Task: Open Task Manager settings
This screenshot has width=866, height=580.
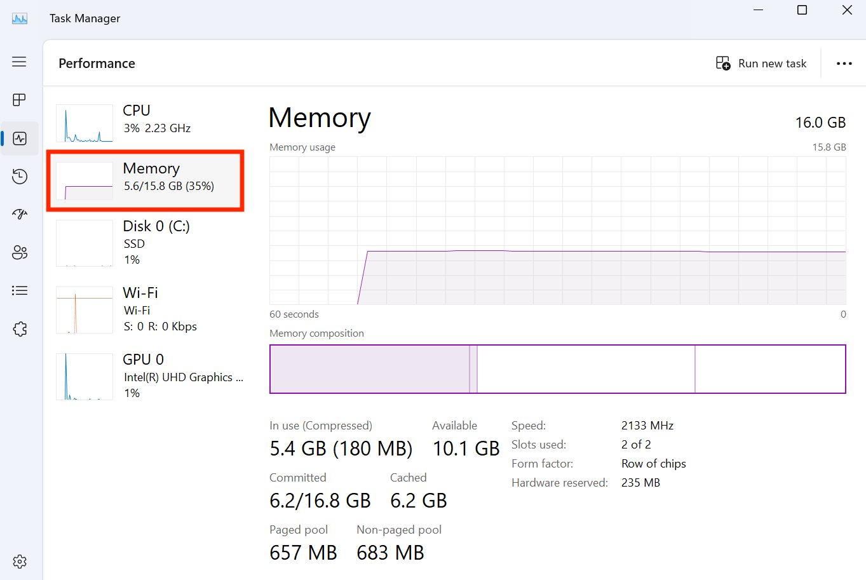Action: tap(19, 561)
